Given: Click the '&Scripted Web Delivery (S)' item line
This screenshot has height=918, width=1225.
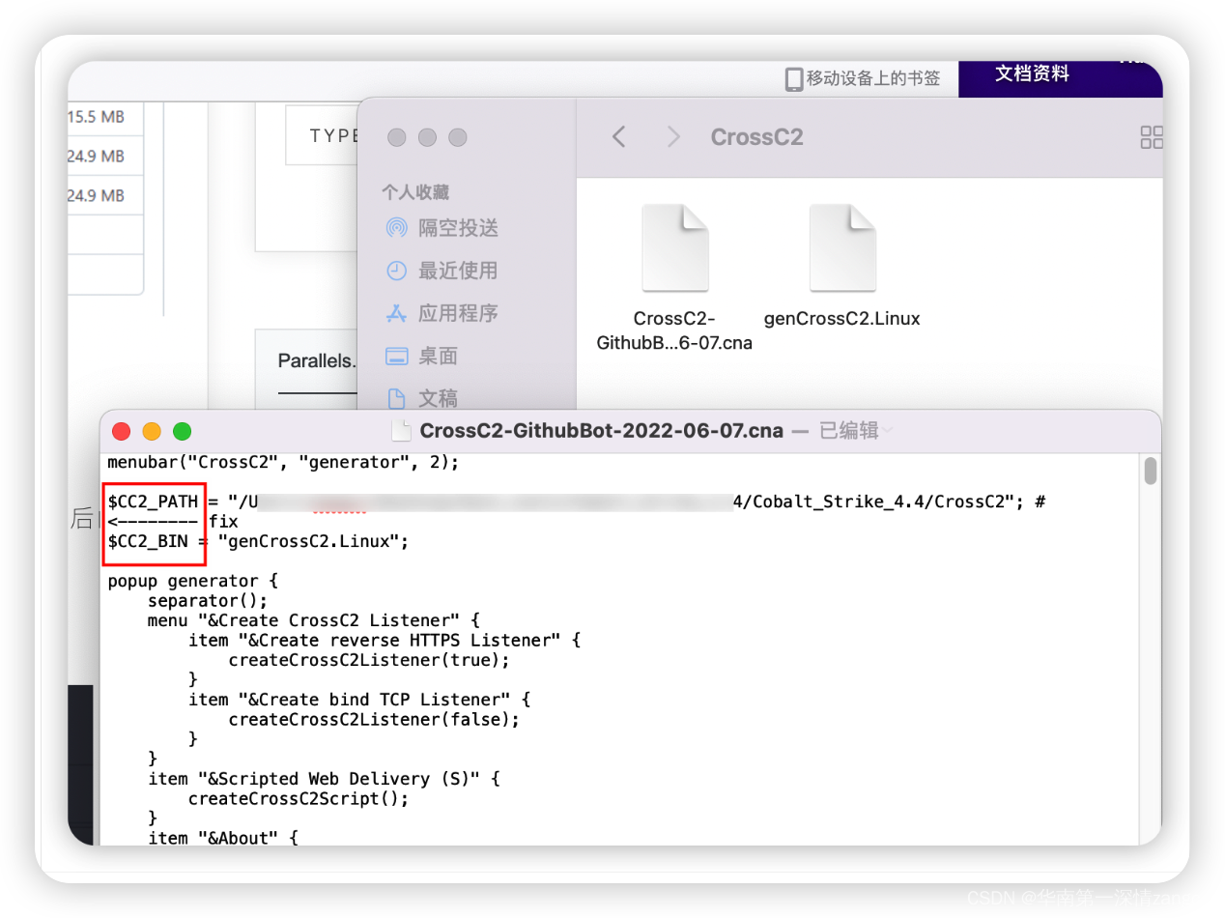Looking at the screenshot, I should point(324,778).
